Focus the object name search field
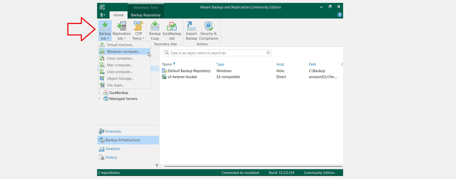This screenshot has height=179, width=456. [x=217, y=53]
